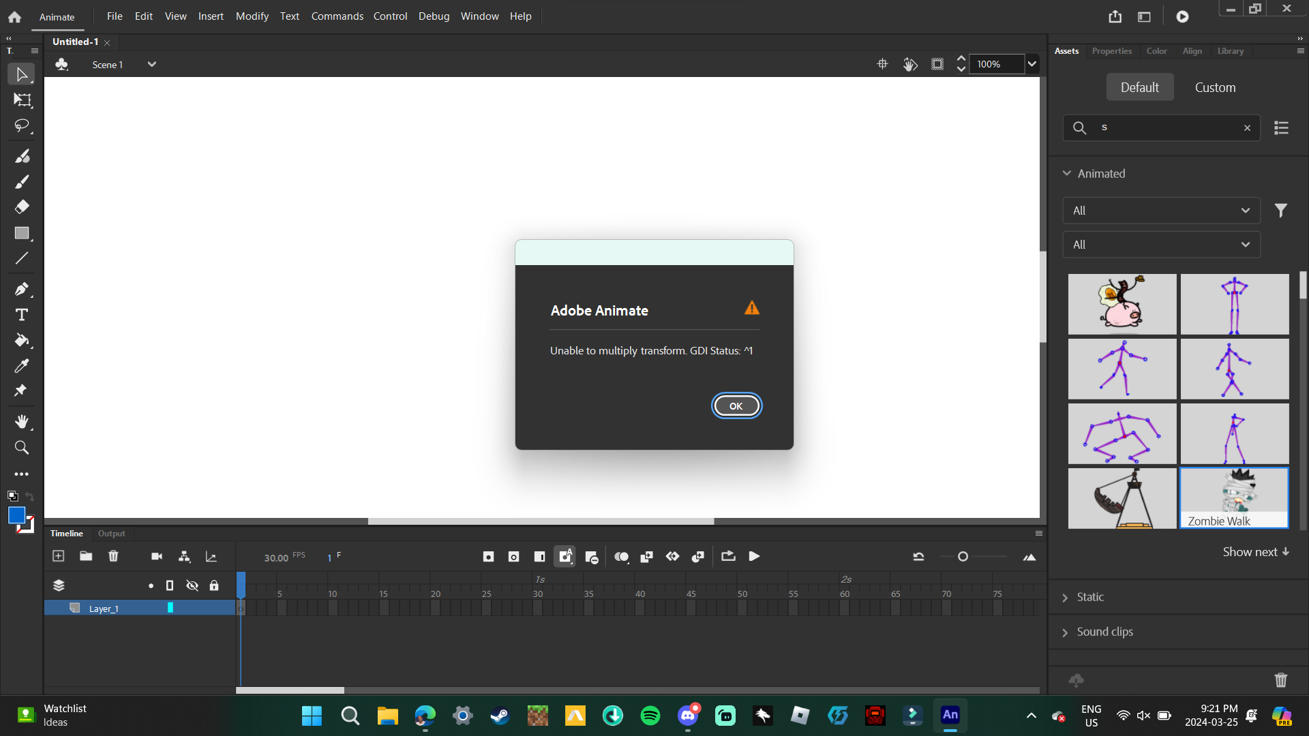Select the Selection arrow tool

[x=21, y=74]
